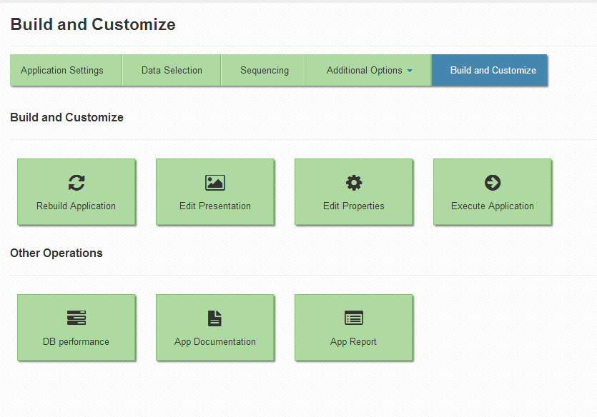Image resolution: width=597 pixels, height=417 pixels.
Task: Click the large Build and Customize page title
Action: pos(93,24)
